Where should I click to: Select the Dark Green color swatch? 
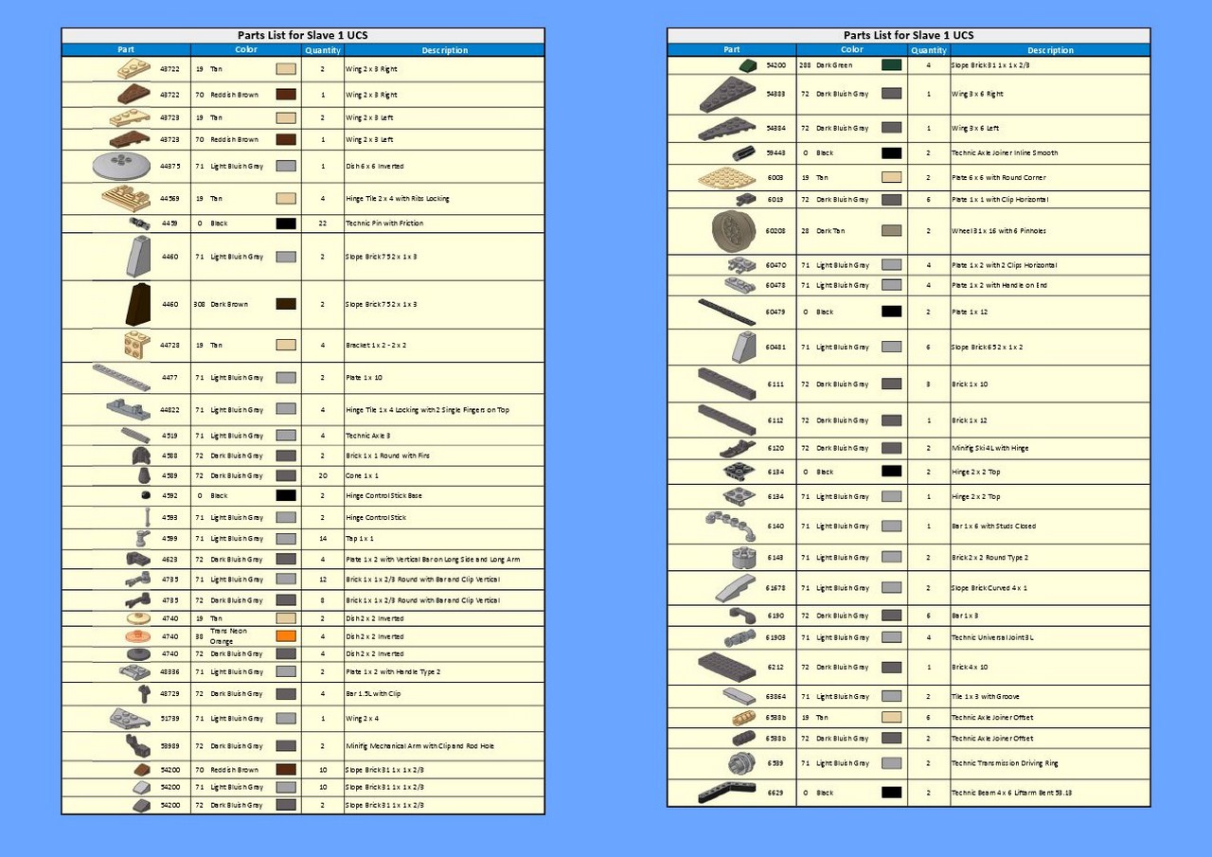point(891,65)
